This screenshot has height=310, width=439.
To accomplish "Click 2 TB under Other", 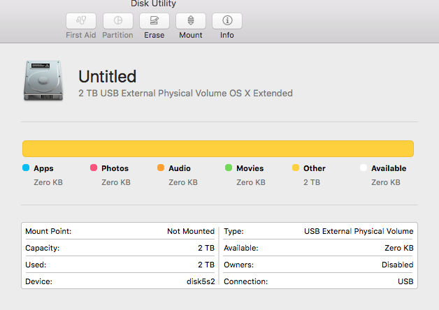I will (x=312, y=182).
